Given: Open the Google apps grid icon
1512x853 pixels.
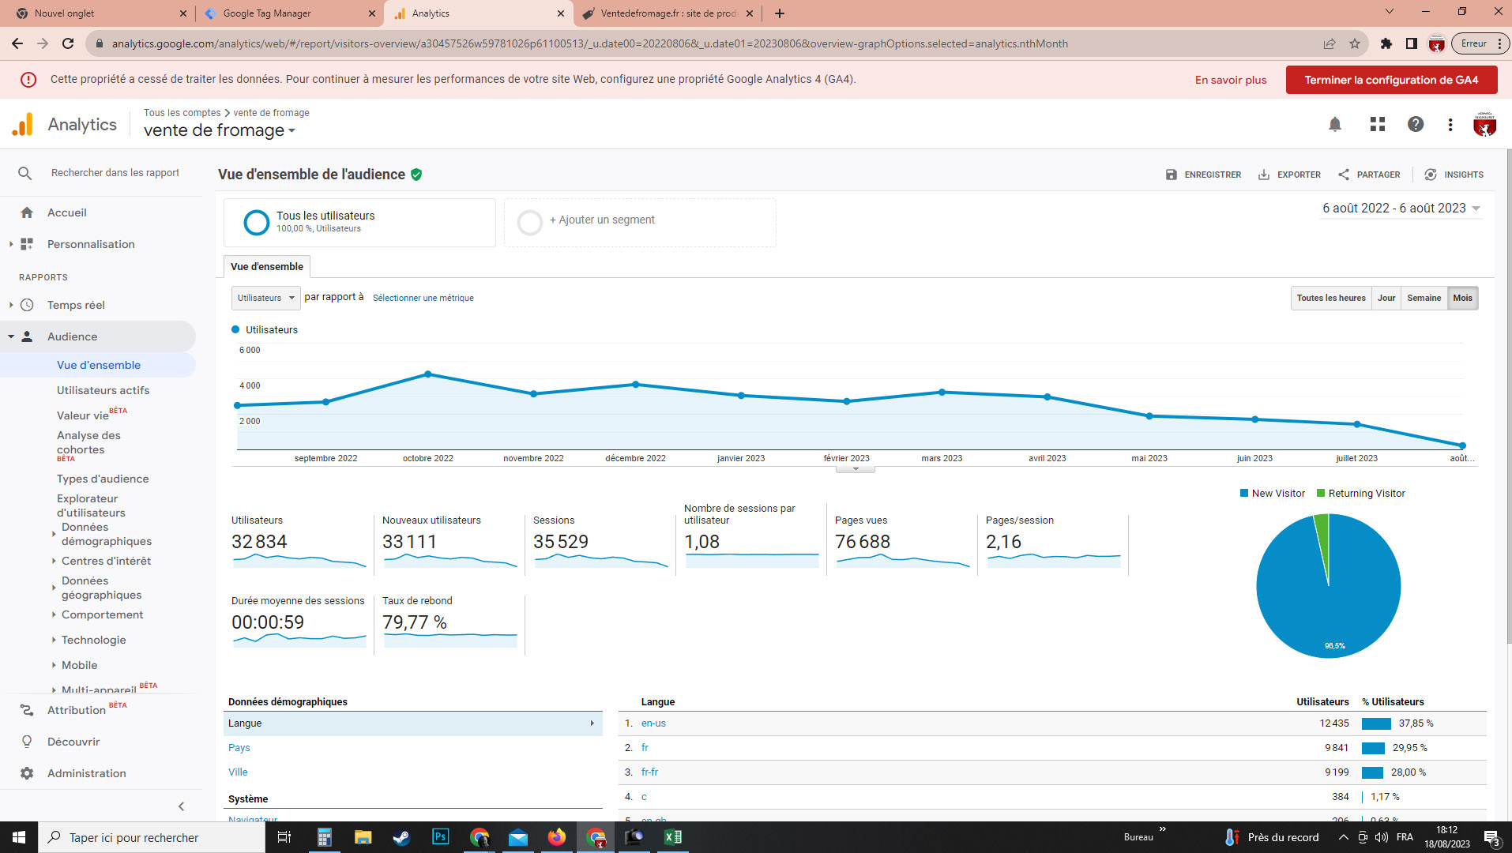Looking at the screenshot, I should [1377, 125].
